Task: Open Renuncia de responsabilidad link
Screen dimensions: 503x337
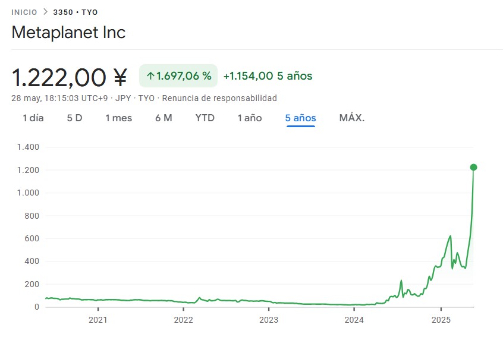Action: coord(219,98)
